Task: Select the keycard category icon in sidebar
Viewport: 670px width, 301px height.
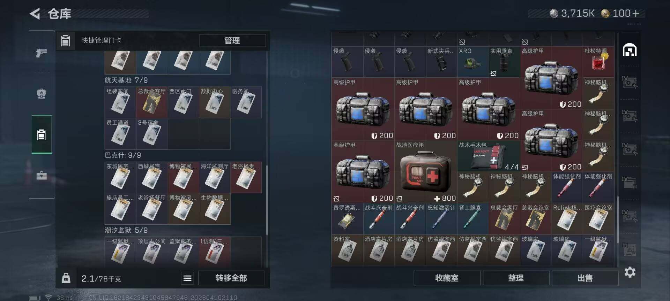Action: click(42, 134)
